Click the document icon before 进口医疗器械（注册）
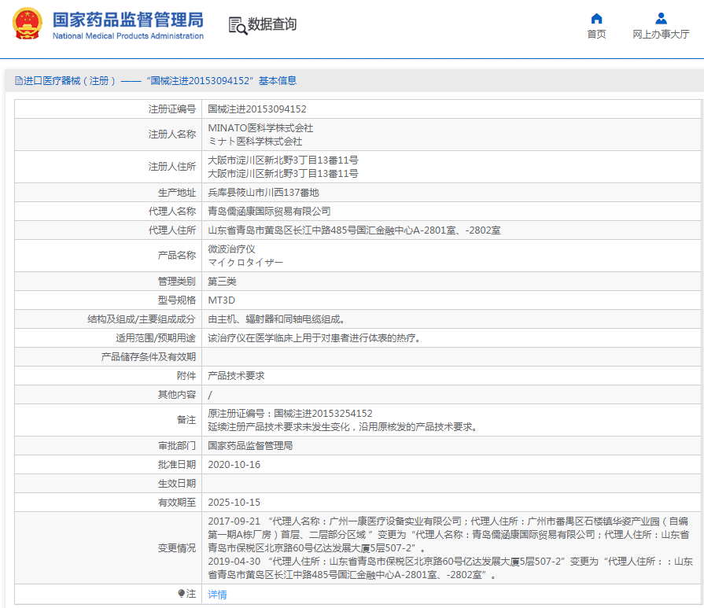Image resolution: width=704 pixels, height=608 pixels. 17,80
